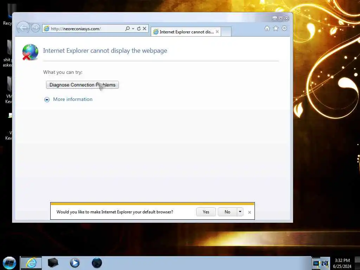The image size is (360, 270).
Task: Answer No to default browser prompt
Action: pos(227,212)
